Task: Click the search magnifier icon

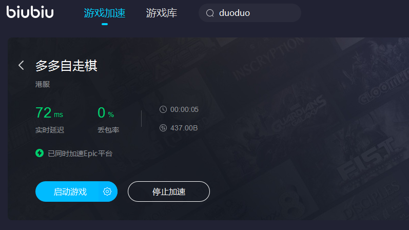Action: point(210,13)
